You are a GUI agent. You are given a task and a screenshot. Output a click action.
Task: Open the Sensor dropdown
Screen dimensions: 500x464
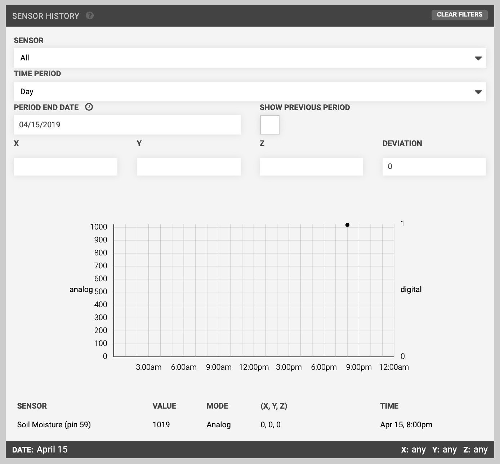click(x=250, y=58)
